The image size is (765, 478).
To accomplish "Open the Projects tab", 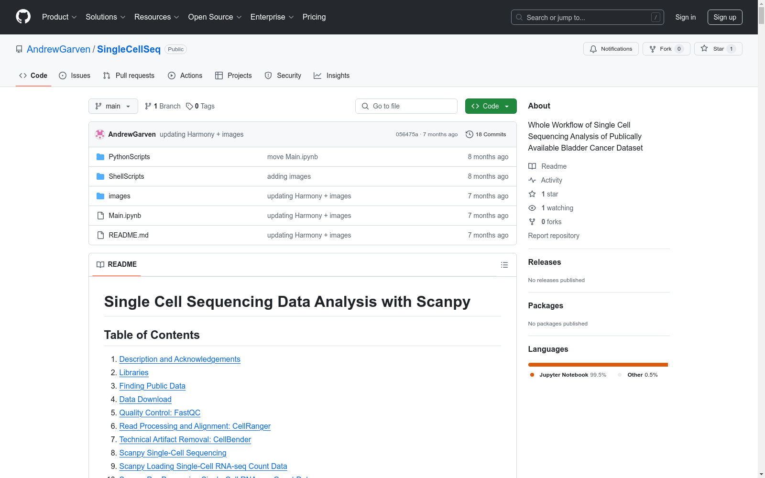I will tap(233, 76).
